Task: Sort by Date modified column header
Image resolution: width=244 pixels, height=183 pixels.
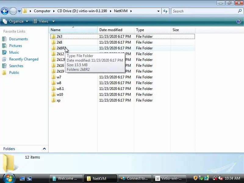Action: tap(116, 30)
